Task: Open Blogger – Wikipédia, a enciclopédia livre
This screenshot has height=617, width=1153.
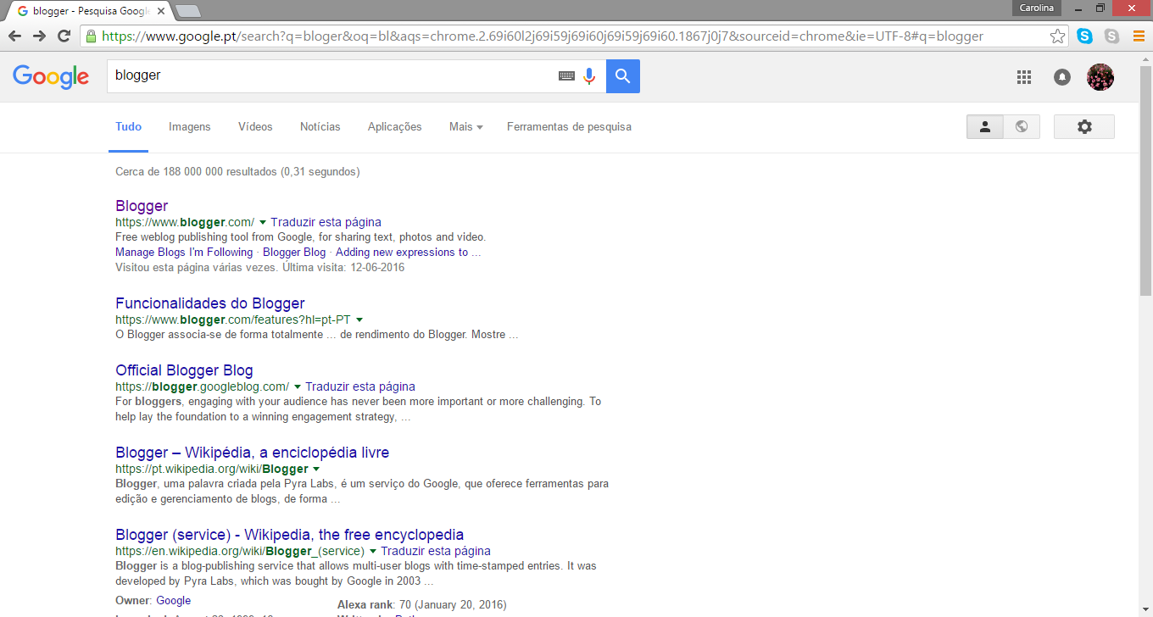Action: tap(253, 453)
